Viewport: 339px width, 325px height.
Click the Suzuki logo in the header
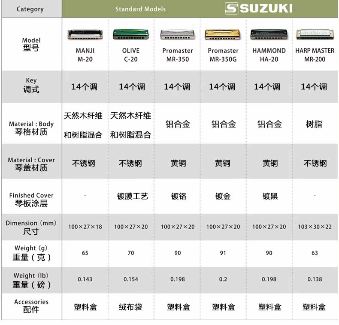(x=259, y=9)
